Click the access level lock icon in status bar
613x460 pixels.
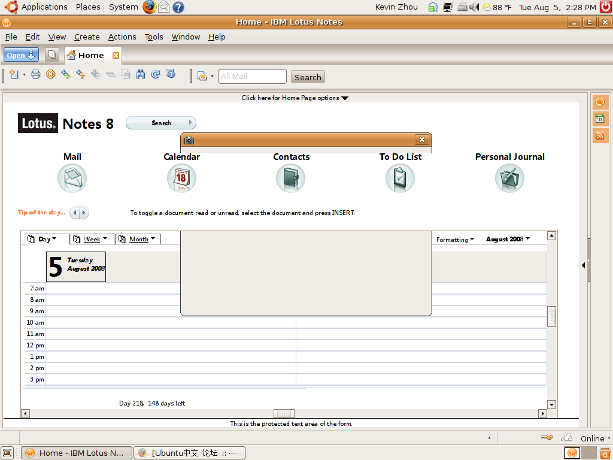pyautogui.click(x=566, y=437)
